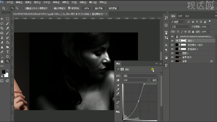Screen dimensions: 217x122
Task: Hide the 颜色填充 1 拷贝 layer
Action: click(x=172, y=45)
